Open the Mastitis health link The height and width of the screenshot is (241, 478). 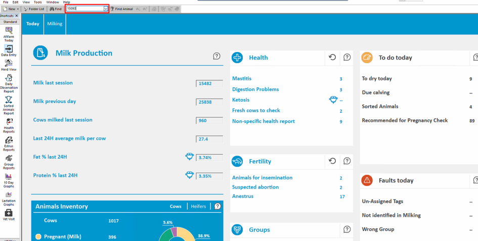pos(242,79)
